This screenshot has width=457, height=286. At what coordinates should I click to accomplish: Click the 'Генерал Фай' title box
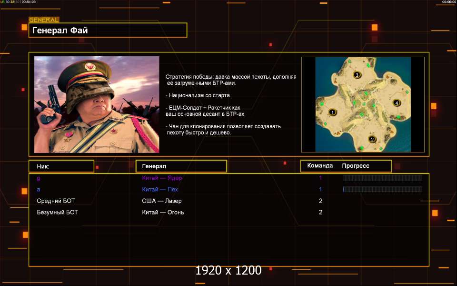point(108,30)
